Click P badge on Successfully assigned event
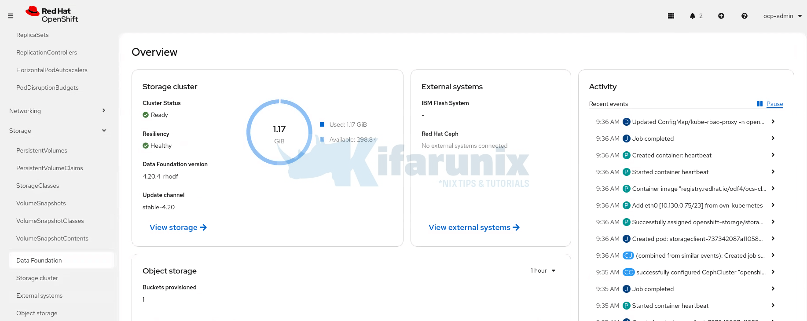Image resolution: width=807 pixels, height=321 pixels. click(627, 222)
